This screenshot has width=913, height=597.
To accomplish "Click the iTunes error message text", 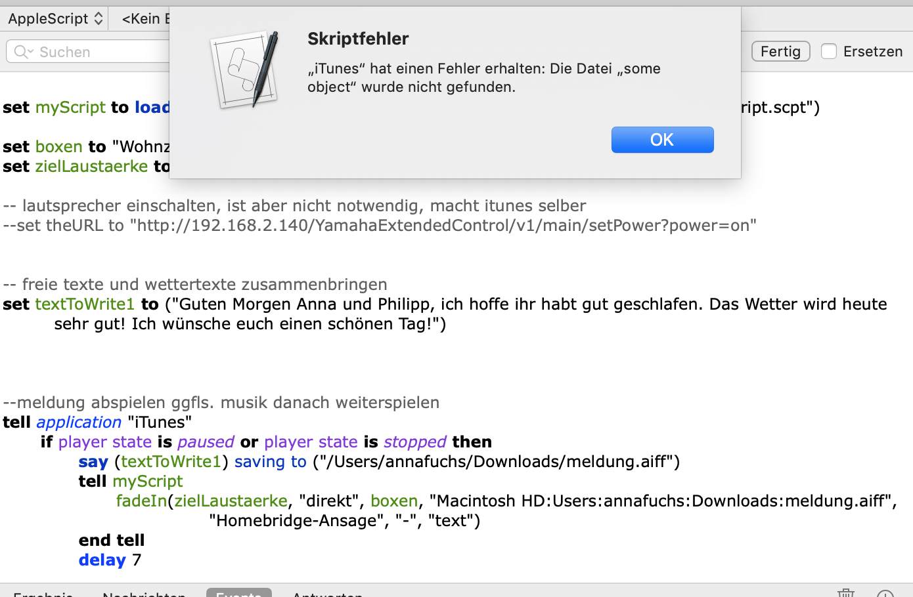I will 484,77.
